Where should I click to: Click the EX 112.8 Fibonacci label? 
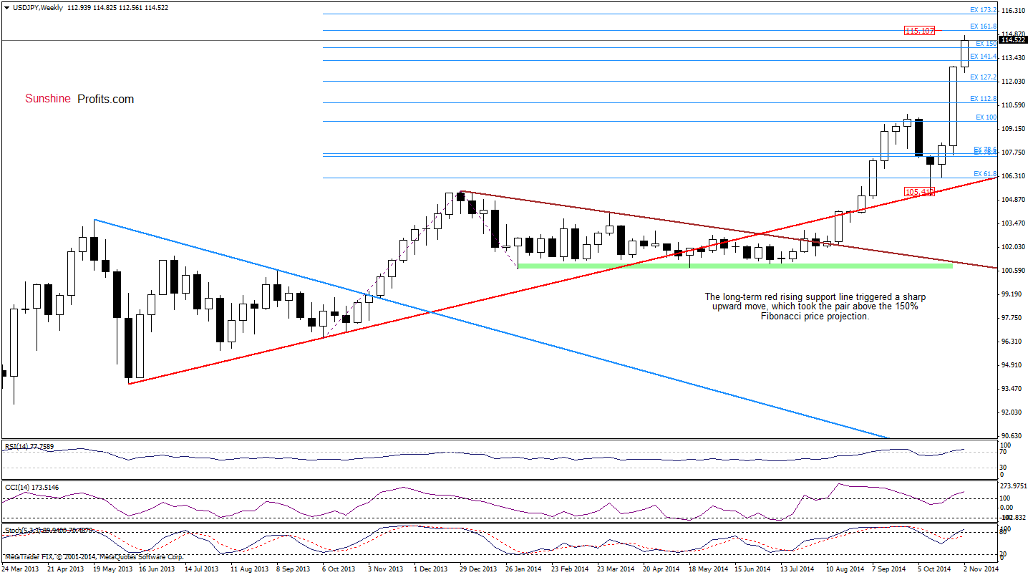point(983,98)
